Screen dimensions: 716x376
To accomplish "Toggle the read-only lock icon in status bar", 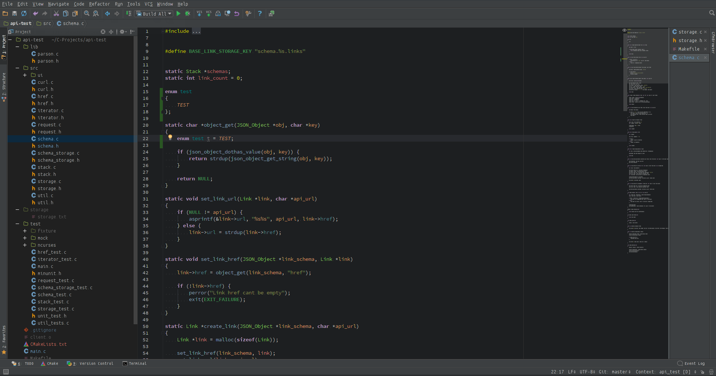I will coord(703,372).
